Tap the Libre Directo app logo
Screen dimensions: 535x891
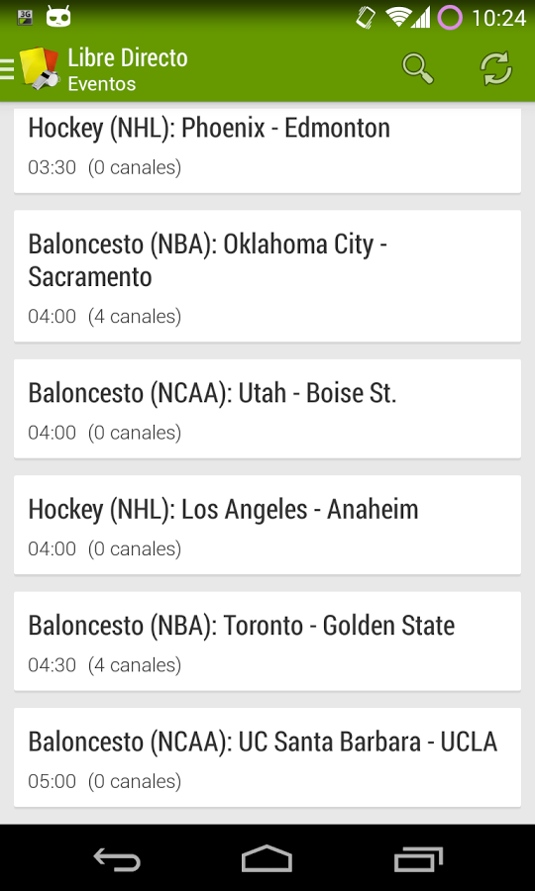(x=40, y=68)
